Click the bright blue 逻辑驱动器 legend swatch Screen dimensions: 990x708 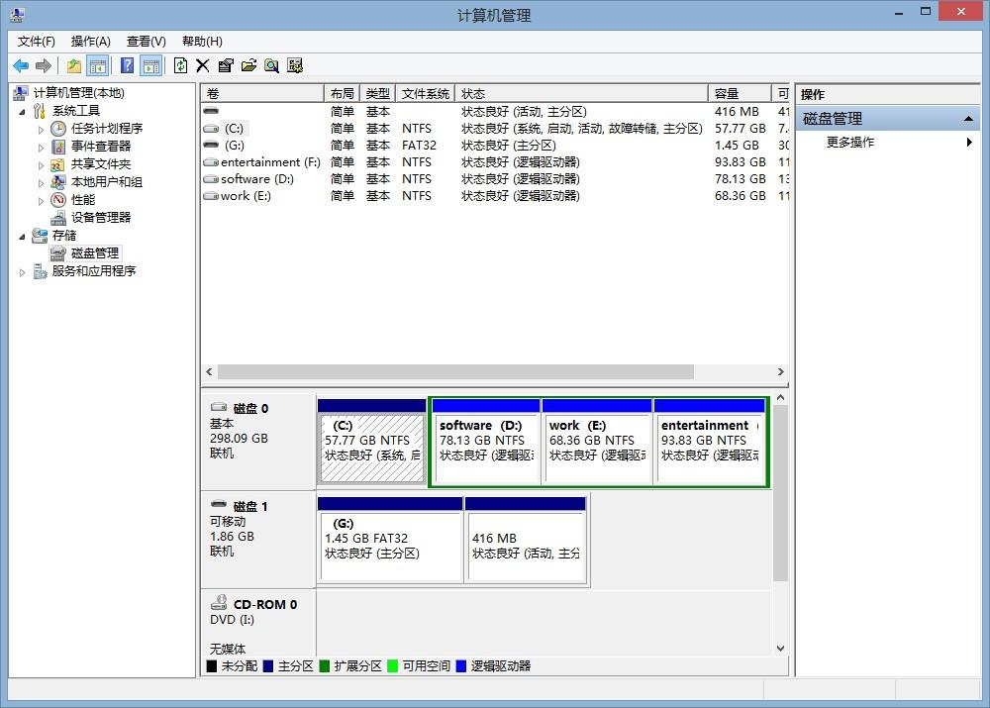461,666
